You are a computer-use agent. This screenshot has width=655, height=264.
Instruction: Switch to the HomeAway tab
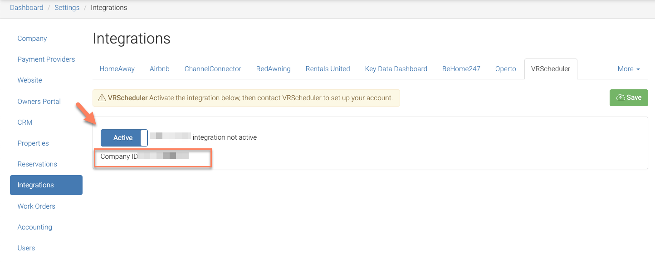tap(117, 69)
